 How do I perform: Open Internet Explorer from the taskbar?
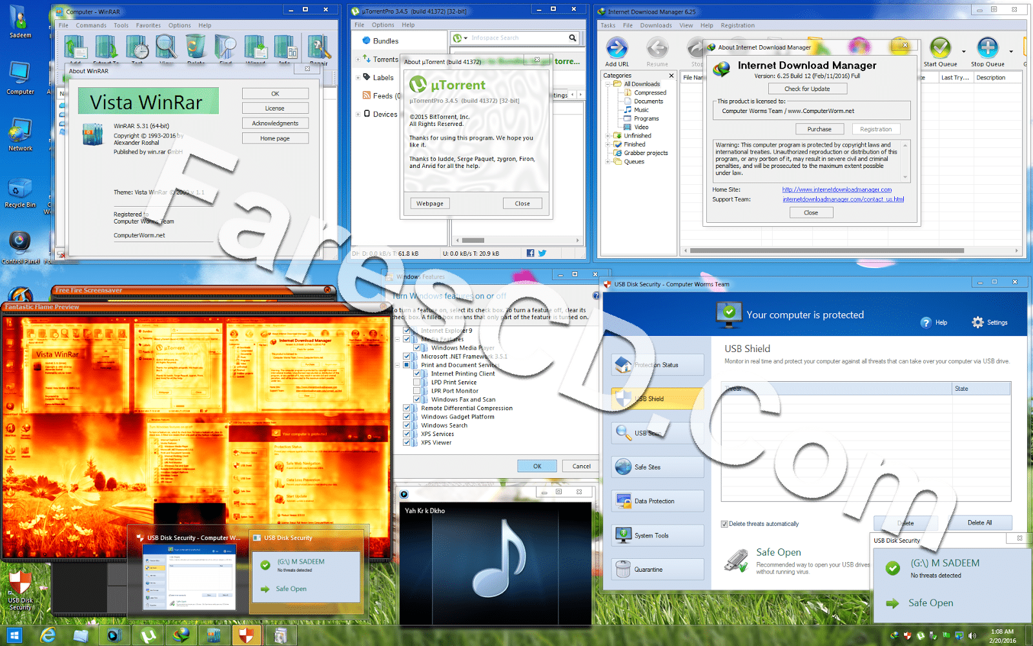48,636
